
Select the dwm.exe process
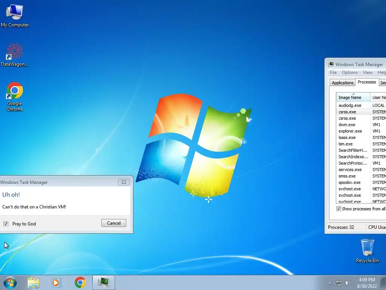(x=361, y=125)
